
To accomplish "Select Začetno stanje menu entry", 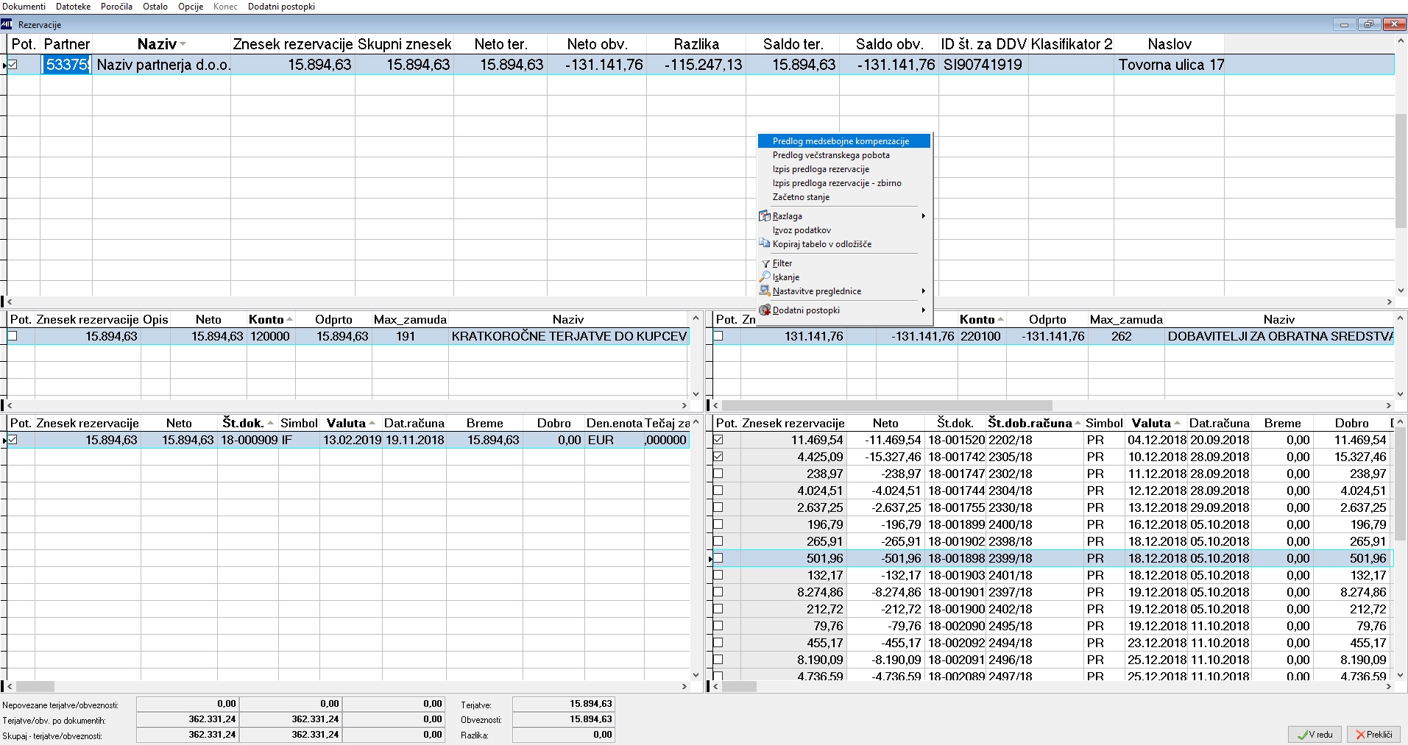I will (x=844, y=197).
